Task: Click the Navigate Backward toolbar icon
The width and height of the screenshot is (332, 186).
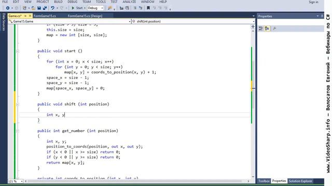Action: [8, 8]
